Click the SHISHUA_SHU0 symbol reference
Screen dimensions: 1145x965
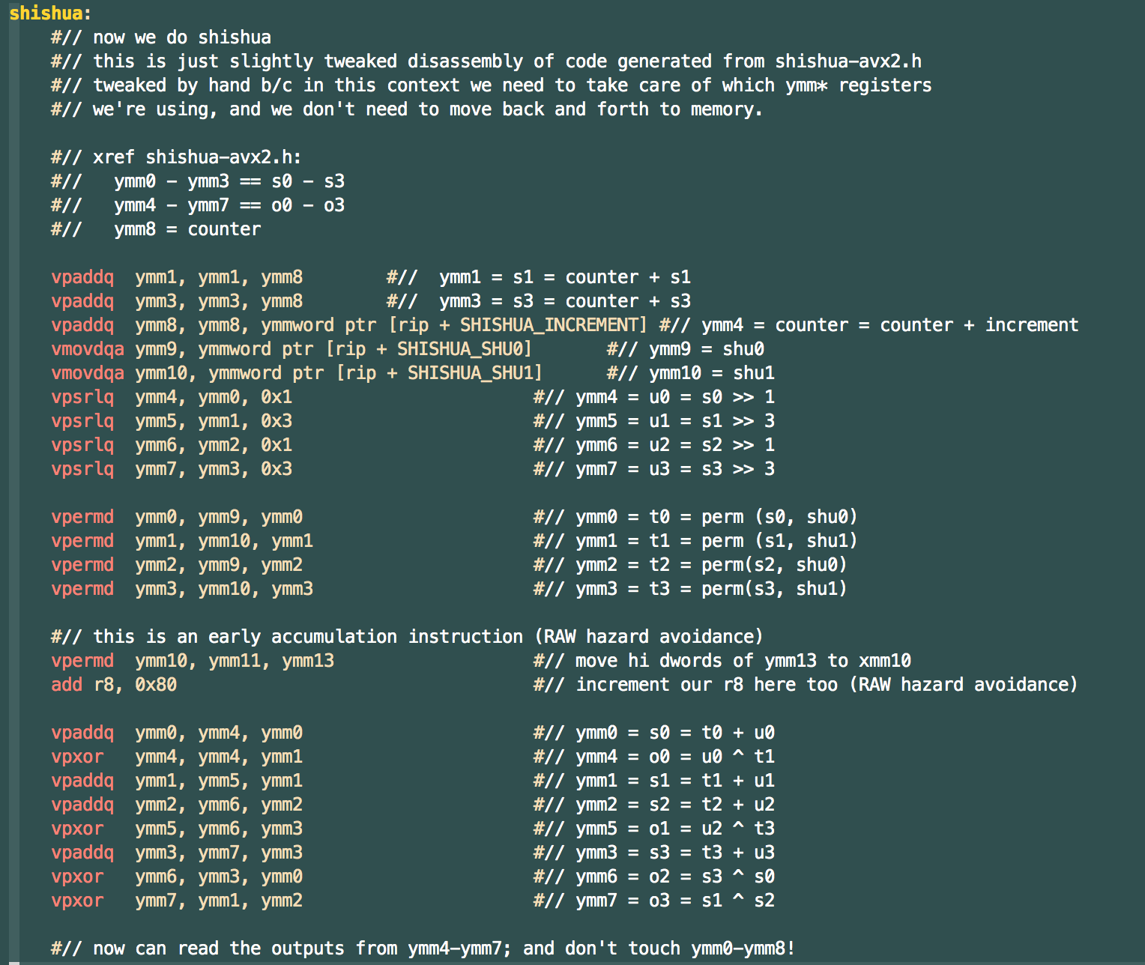coord(464,349)
